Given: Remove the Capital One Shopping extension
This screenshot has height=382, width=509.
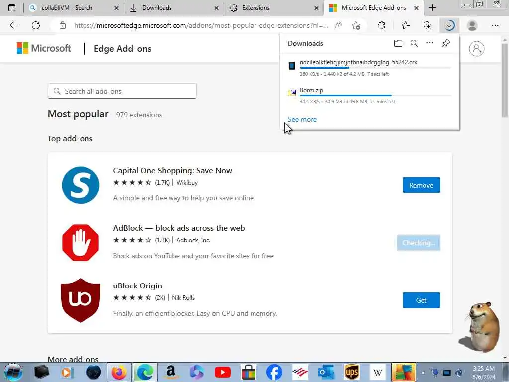Looking at the screenshot, I should pyautogui.click(x=421, y=185).
